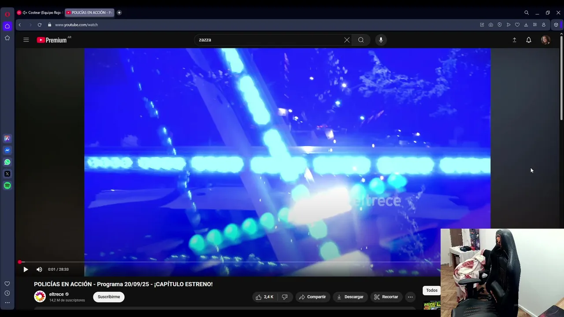
Task: Open YouTube create/upload button
Action: 514,40
